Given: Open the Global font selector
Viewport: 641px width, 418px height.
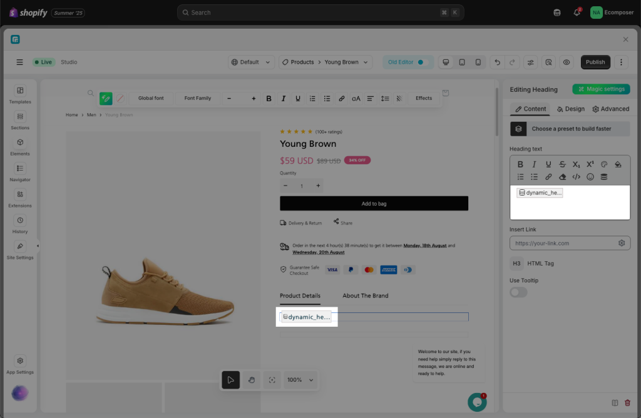Looking at the screenshot, I should tap(151, 98).
